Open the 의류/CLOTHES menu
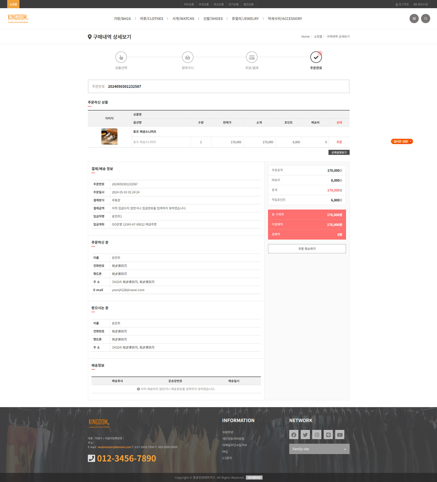Viewport: 437px width, 482px height. (x=151, y=19)
